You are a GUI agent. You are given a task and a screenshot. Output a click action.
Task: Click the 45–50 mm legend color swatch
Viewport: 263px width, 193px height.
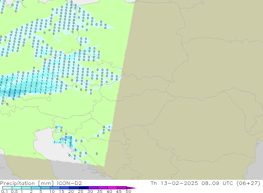(122, 188)
